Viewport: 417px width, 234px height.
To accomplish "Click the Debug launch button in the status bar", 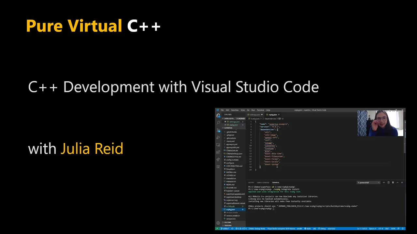I will point(321,228).
